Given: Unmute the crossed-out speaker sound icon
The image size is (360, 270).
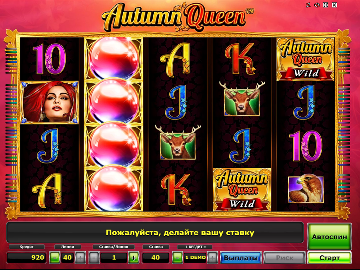Looking at the screenshot, I should coord(317,5).
